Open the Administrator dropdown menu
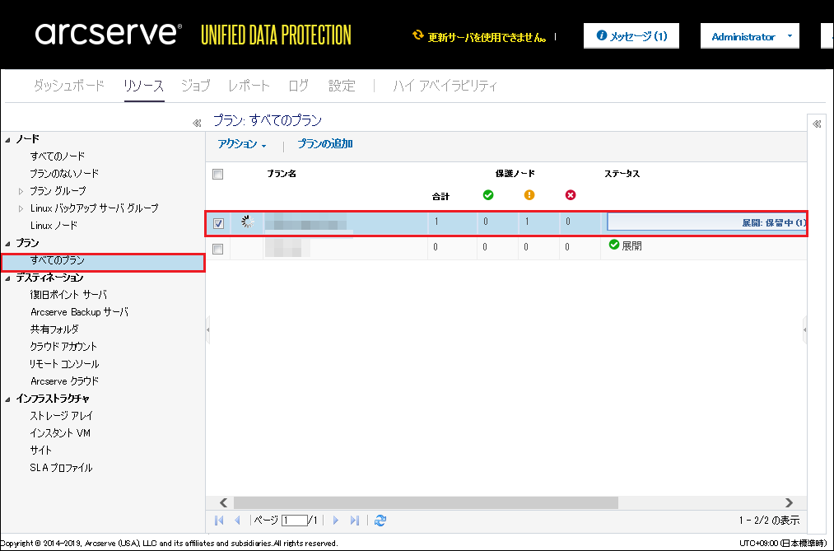The width and height of the screenshot is (834, 551). [x=750, y=36]
